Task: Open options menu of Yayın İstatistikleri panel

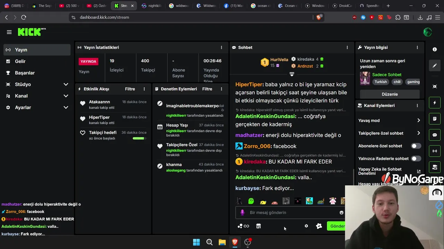Action: [x=221, y=47]
